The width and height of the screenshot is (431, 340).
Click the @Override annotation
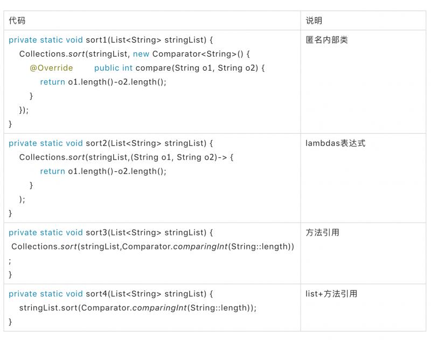(x=51, y=68)
